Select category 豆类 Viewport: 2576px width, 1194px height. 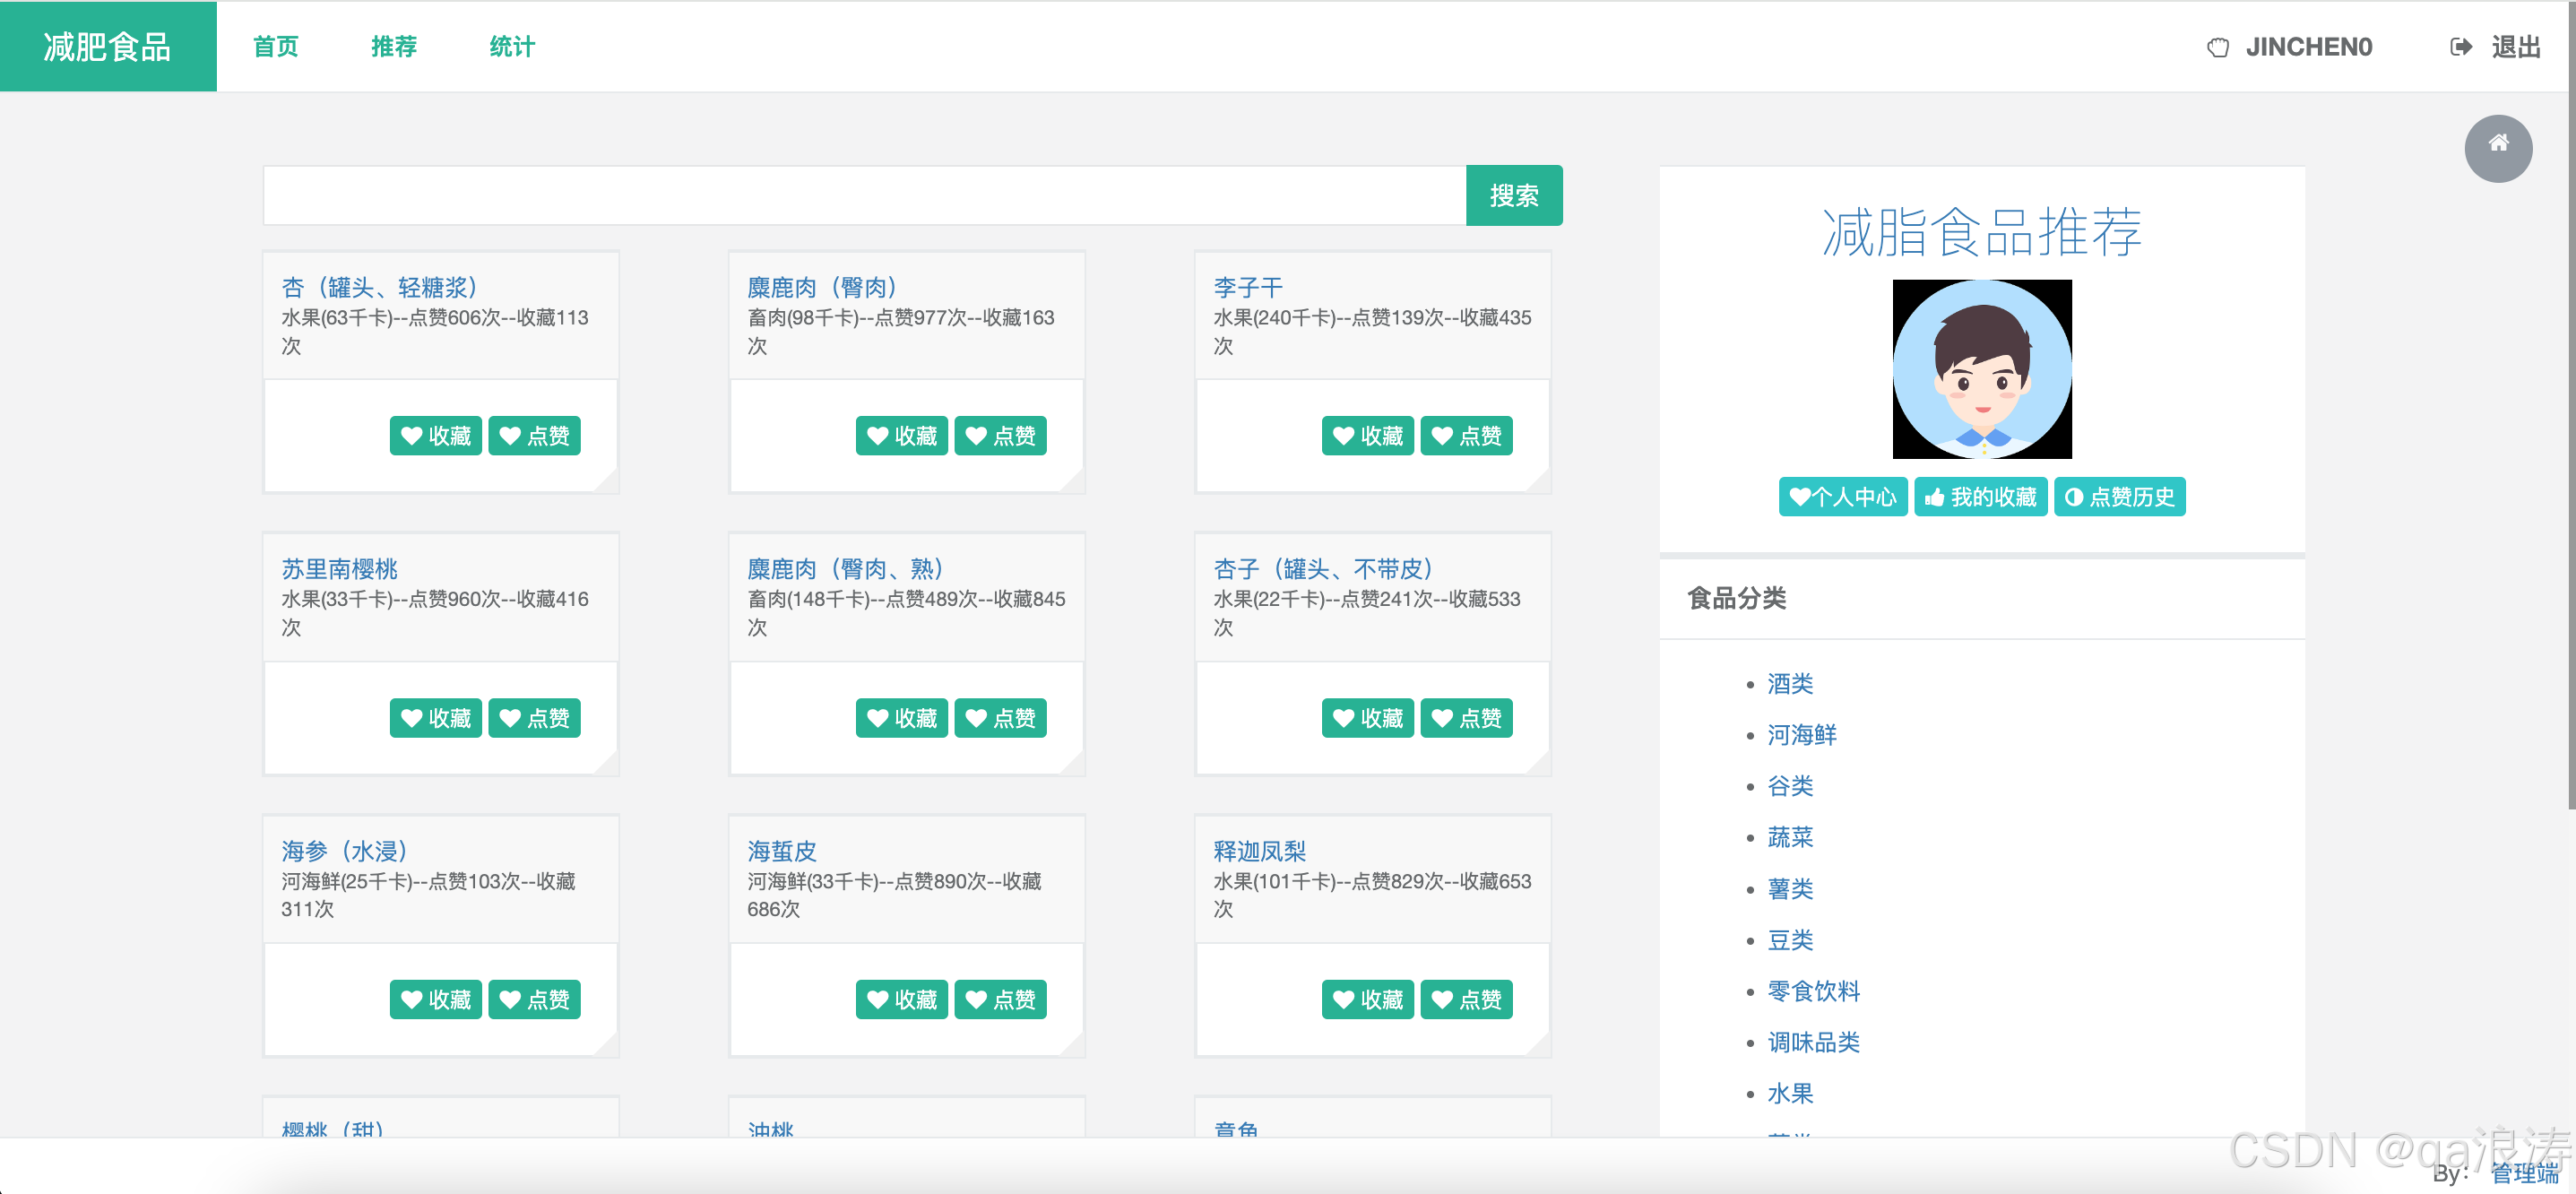(x=1789, y=940)
